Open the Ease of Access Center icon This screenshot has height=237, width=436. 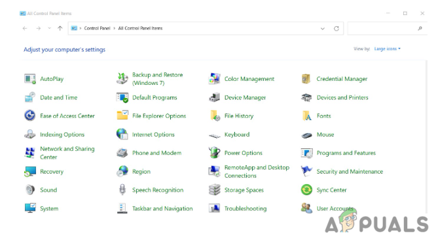[29, 116]
